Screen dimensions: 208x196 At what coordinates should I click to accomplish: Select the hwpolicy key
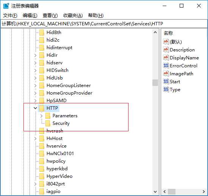56,161
